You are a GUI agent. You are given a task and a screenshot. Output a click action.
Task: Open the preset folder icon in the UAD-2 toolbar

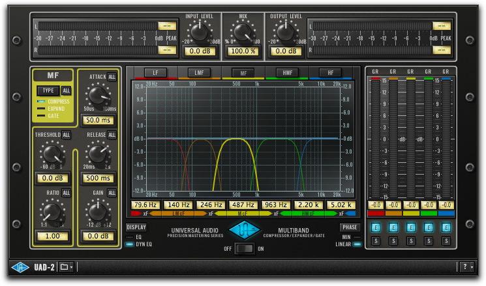pyautogui.click(x=64, y=267)
